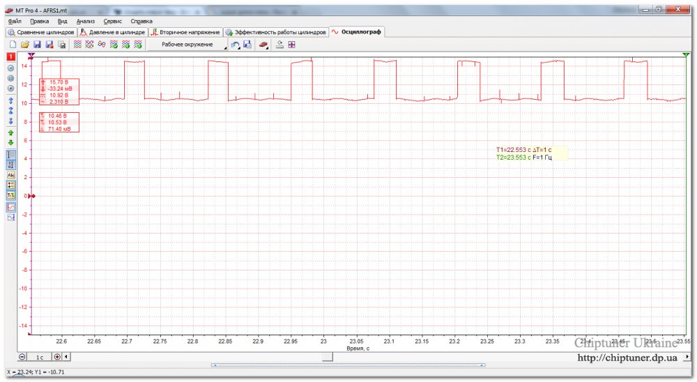Switch to Давление в цилиндре tab
The height and width of the screenshot is (382, 697).
point(113,32)
